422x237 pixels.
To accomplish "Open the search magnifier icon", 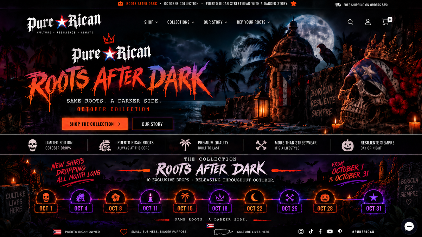I will pos(350,22).
